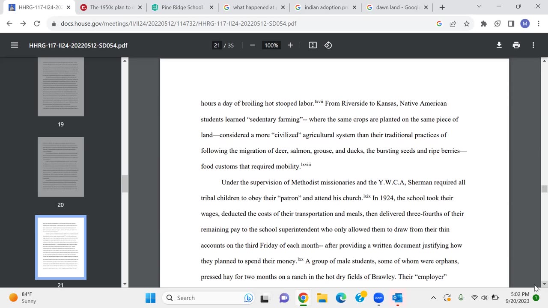Open notification badge icon
The image size is (548, 308).
coord(536,298)
